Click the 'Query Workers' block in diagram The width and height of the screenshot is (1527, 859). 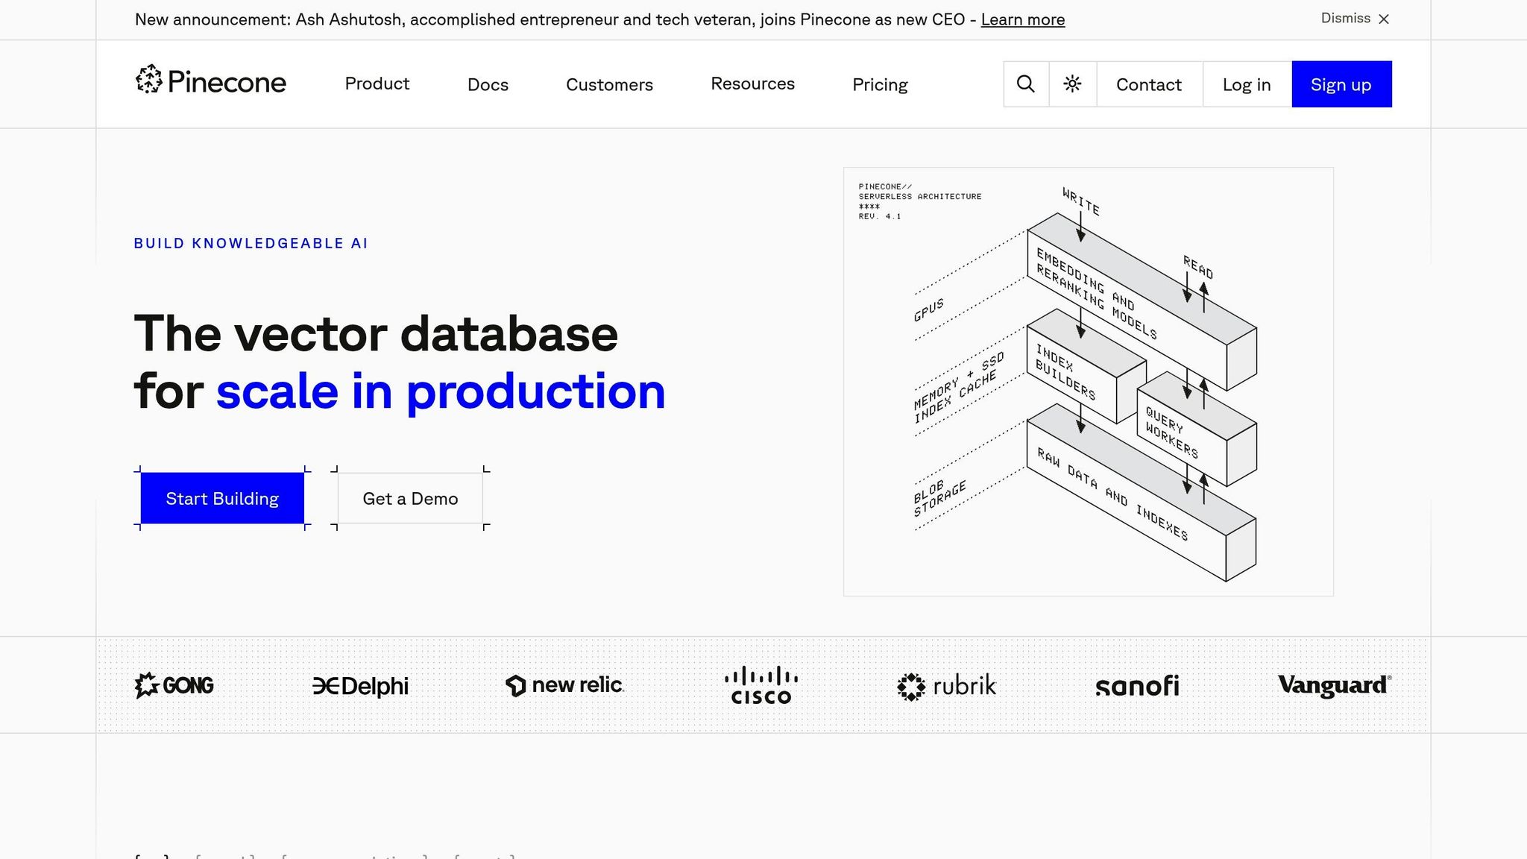pyautogui.click(x=1197, y=431)
